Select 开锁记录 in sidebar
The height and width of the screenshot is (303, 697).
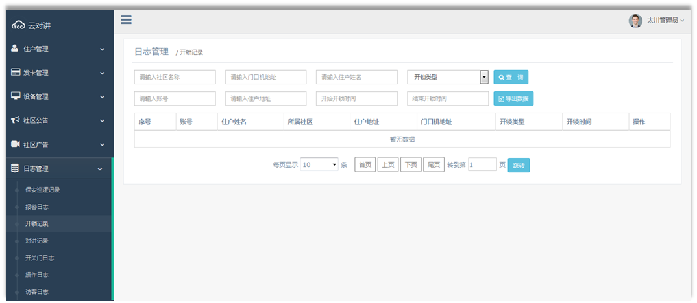coord(37,223)
